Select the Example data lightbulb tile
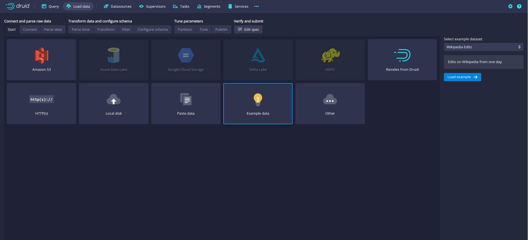Viewport: 528px width, 240px height. (258, 104)
